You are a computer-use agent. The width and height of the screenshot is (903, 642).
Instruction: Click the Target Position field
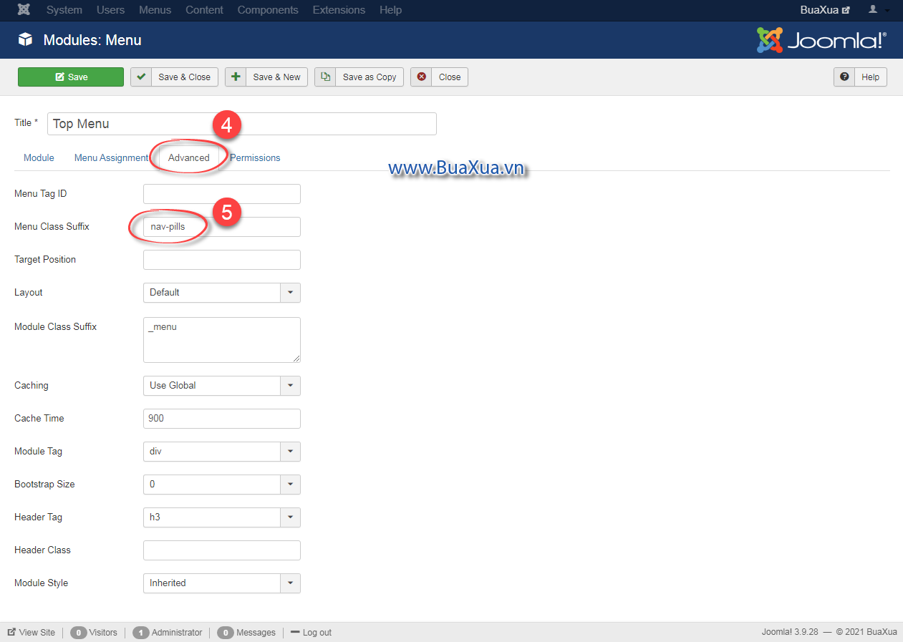coord(222,260)
